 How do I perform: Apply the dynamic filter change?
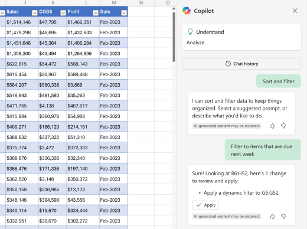(205, 205)
